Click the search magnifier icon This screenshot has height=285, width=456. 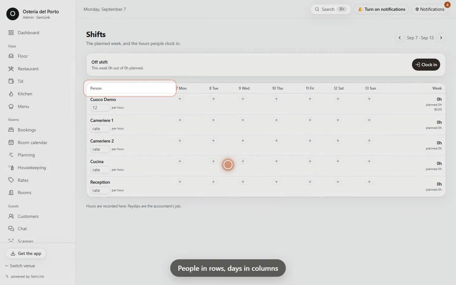317,9
